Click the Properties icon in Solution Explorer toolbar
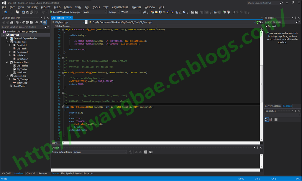This screenshot has height=181, width=302. (41, 22)
